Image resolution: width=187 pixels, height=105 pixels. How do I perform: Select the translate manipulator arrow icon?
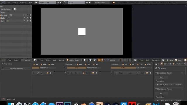point(102,60)
